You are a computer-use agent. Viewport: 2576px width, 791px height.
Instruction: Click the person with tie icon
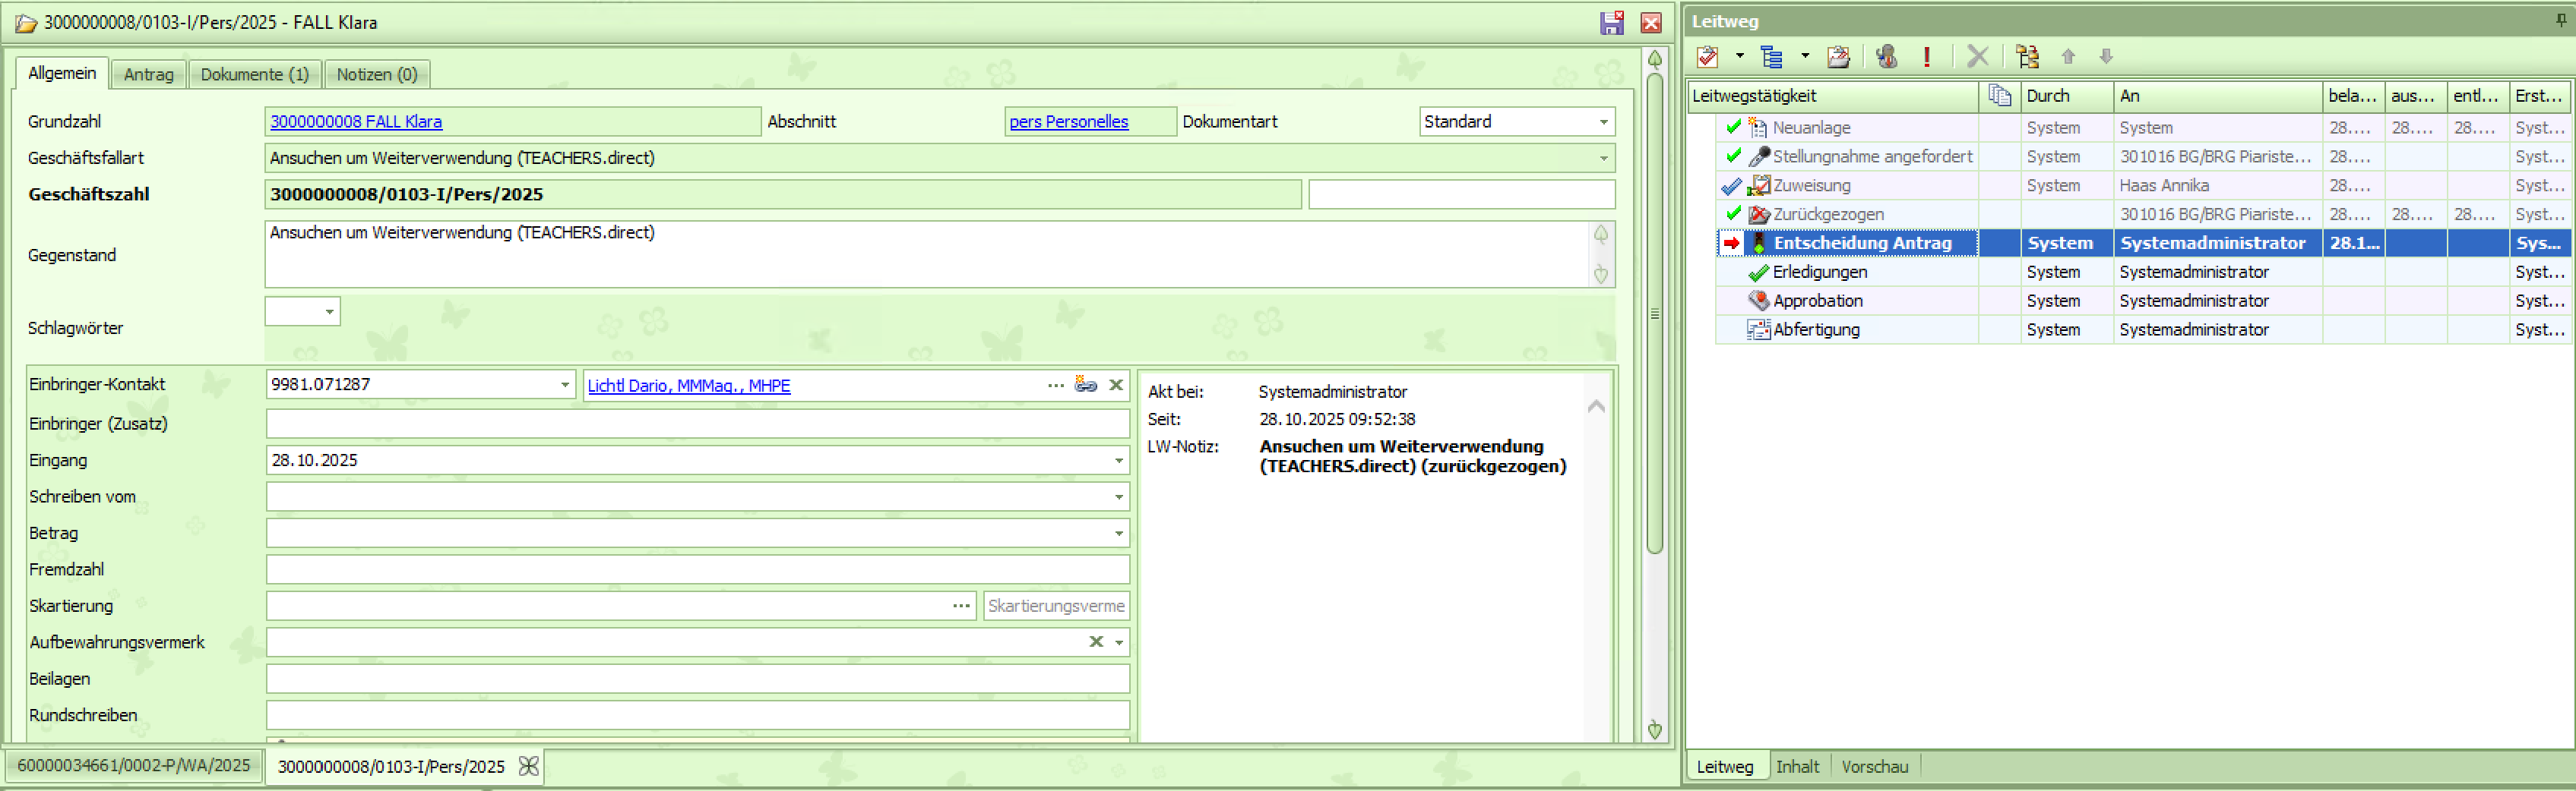[1886, 57]
